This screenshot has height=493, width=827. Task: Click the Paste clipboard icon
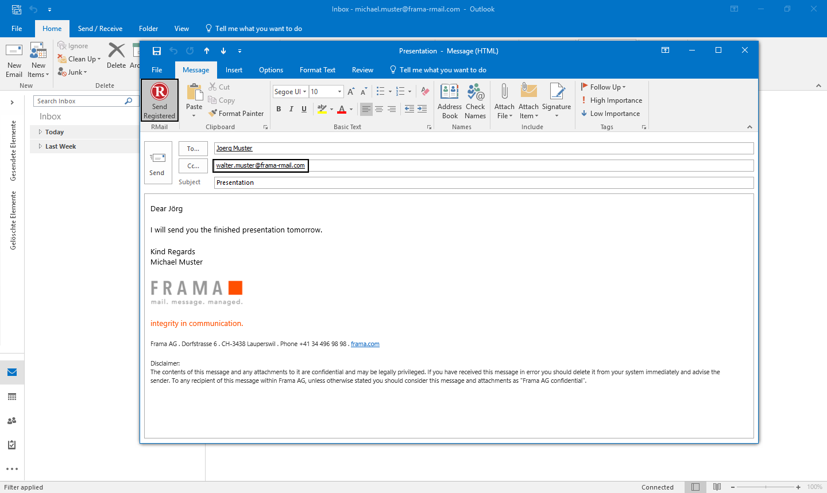point(194,92)
